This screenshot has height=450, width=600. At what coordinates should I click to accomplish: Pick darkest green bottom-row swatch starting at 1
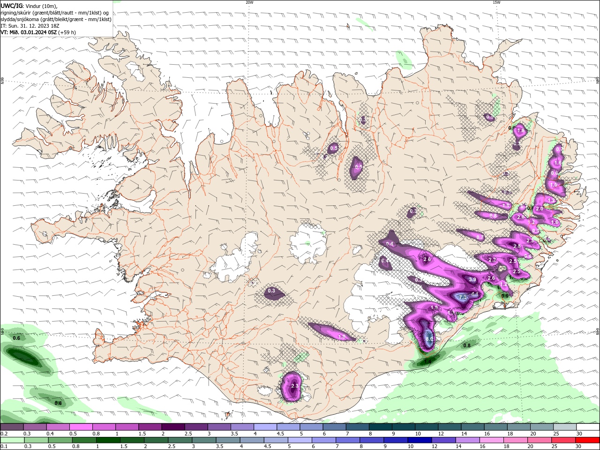[x=108, y=440]
